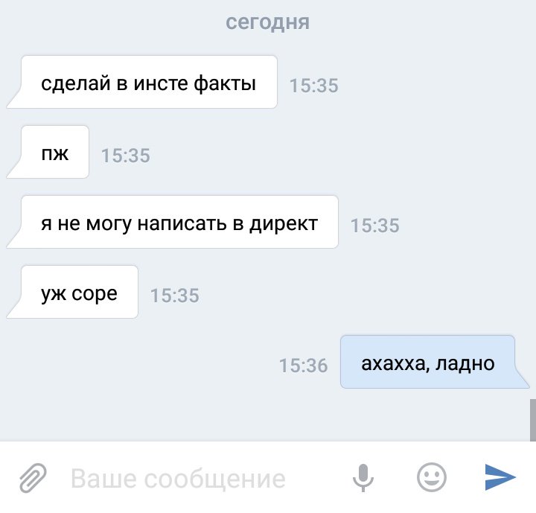
Task: Tap the microphone voice message icon
Action: [x=363, y=478]
